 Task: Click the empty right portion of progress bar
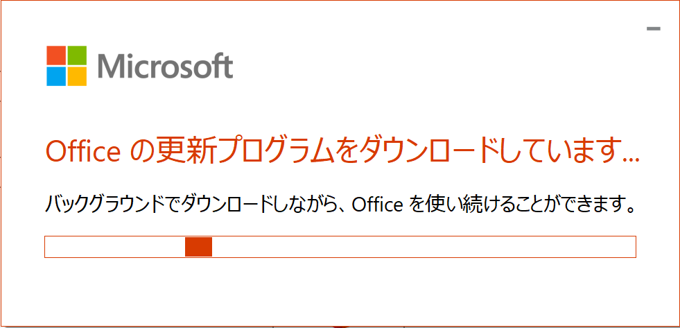pos(424,247)
